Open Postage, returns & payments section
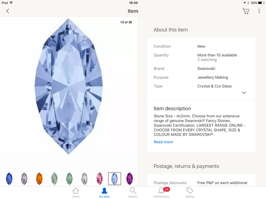Screen dimensions: 266x199 tap(186, 166)
